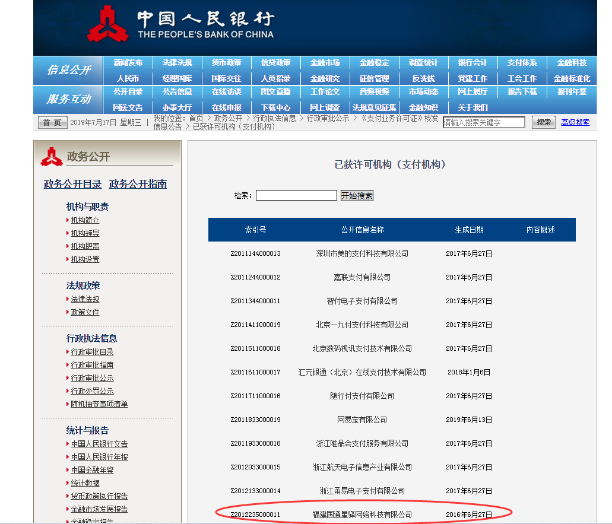Select 嘉联支付有限公司 entry

(x=362, y=277)
